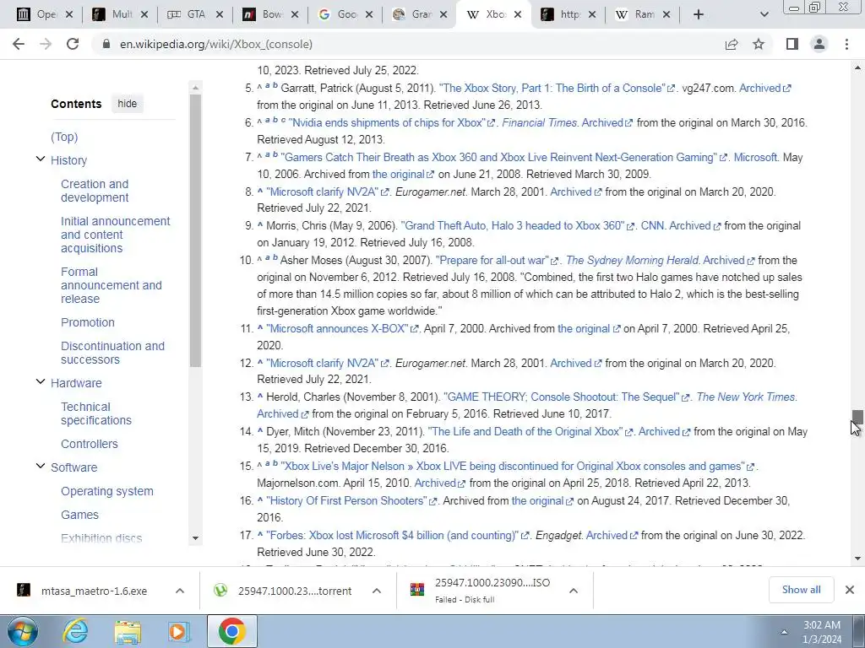Open The Sydney Morning Herald link
This screenshot has width=865, height=648.
click(632, 260)
